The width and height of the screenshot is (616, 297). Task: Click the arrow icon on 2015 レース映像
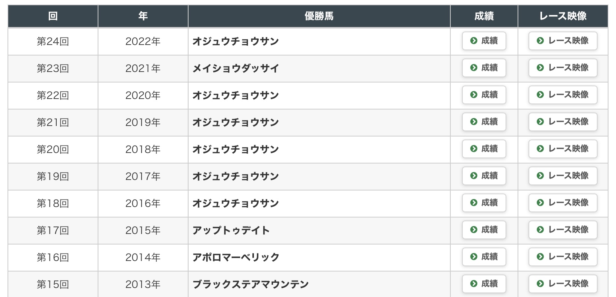tap(540, 230)
